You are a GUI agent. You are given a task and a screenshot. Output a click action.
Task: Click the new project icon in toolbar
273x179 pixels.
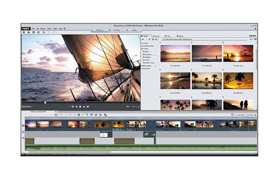coord(24,32)
